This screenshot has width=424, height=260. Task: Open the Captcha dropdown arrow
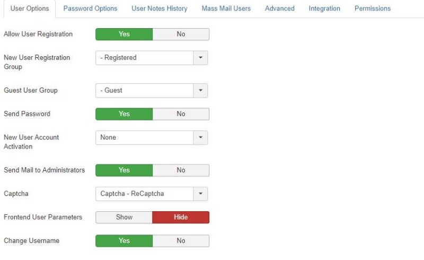200,194
